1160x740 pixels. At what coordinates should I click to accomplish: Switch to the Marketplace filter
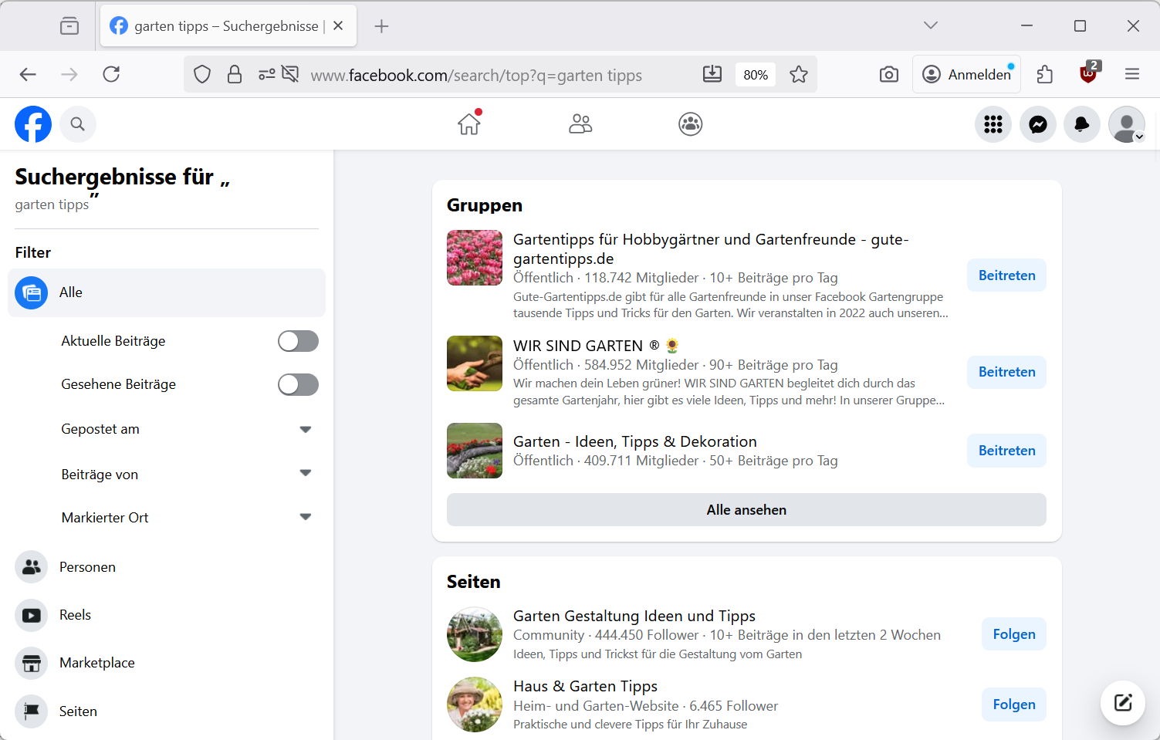click(96, 663)
